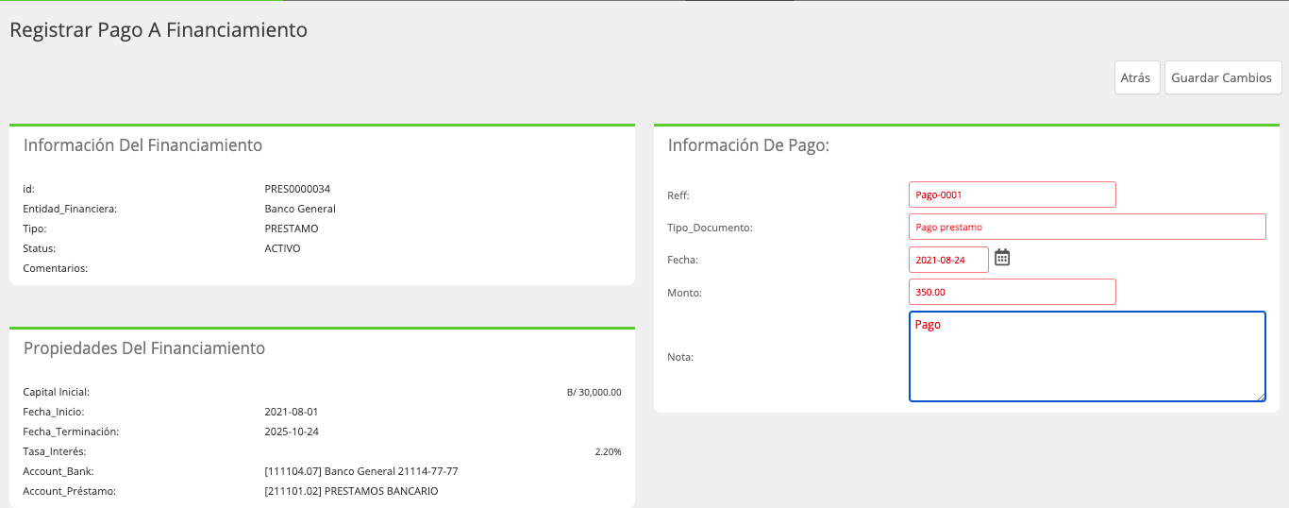
Task: Click the Propiedades Del Financiamiento heading
Action: [144, 348]
